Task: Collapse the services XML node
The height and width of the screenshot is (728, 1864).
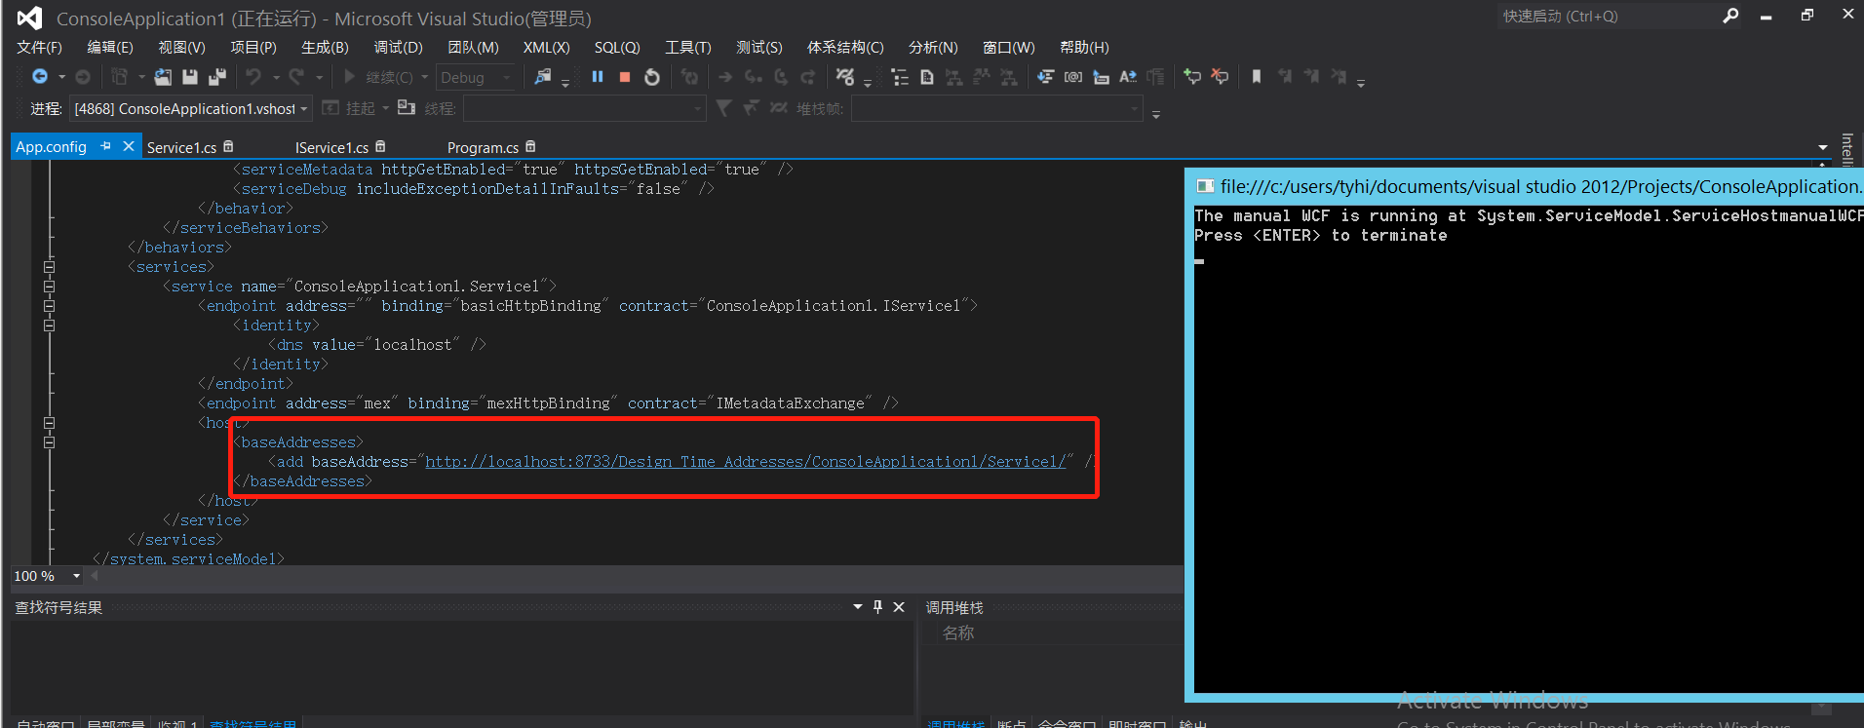Action: [x=49, y=267]
